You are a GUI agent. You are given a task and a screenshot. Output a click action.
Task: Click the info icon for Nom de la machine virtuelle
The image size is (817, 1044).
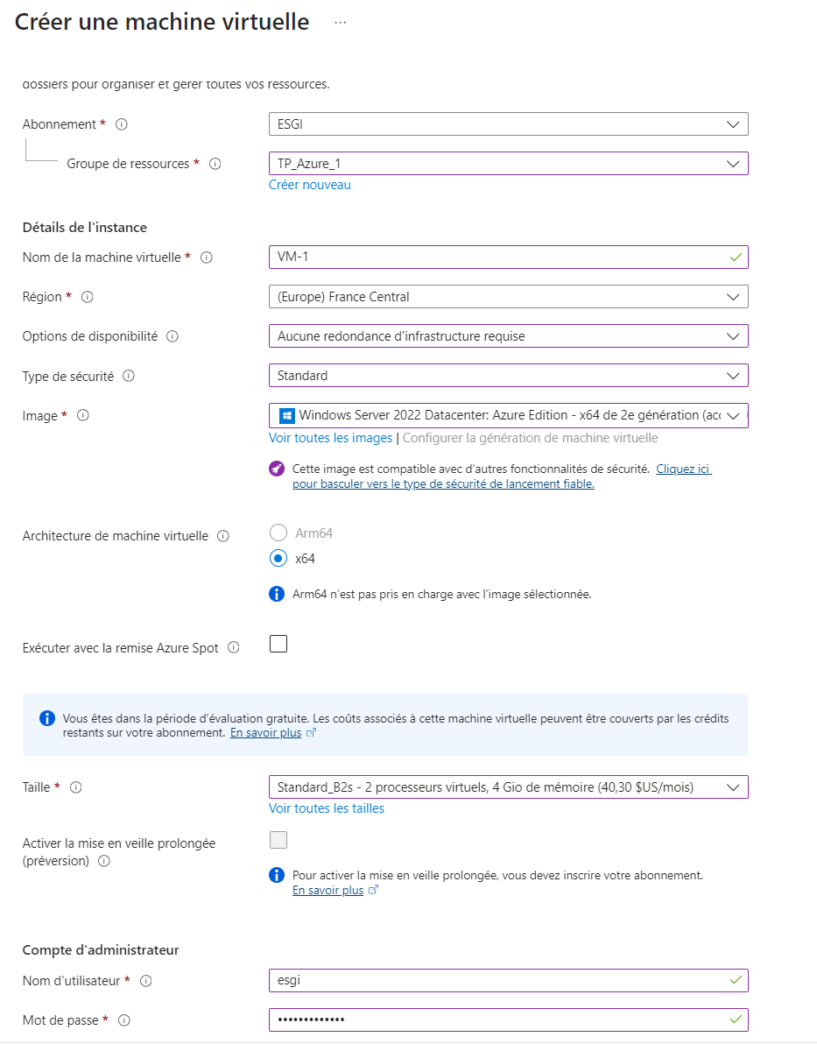click(x=207, y=257)
